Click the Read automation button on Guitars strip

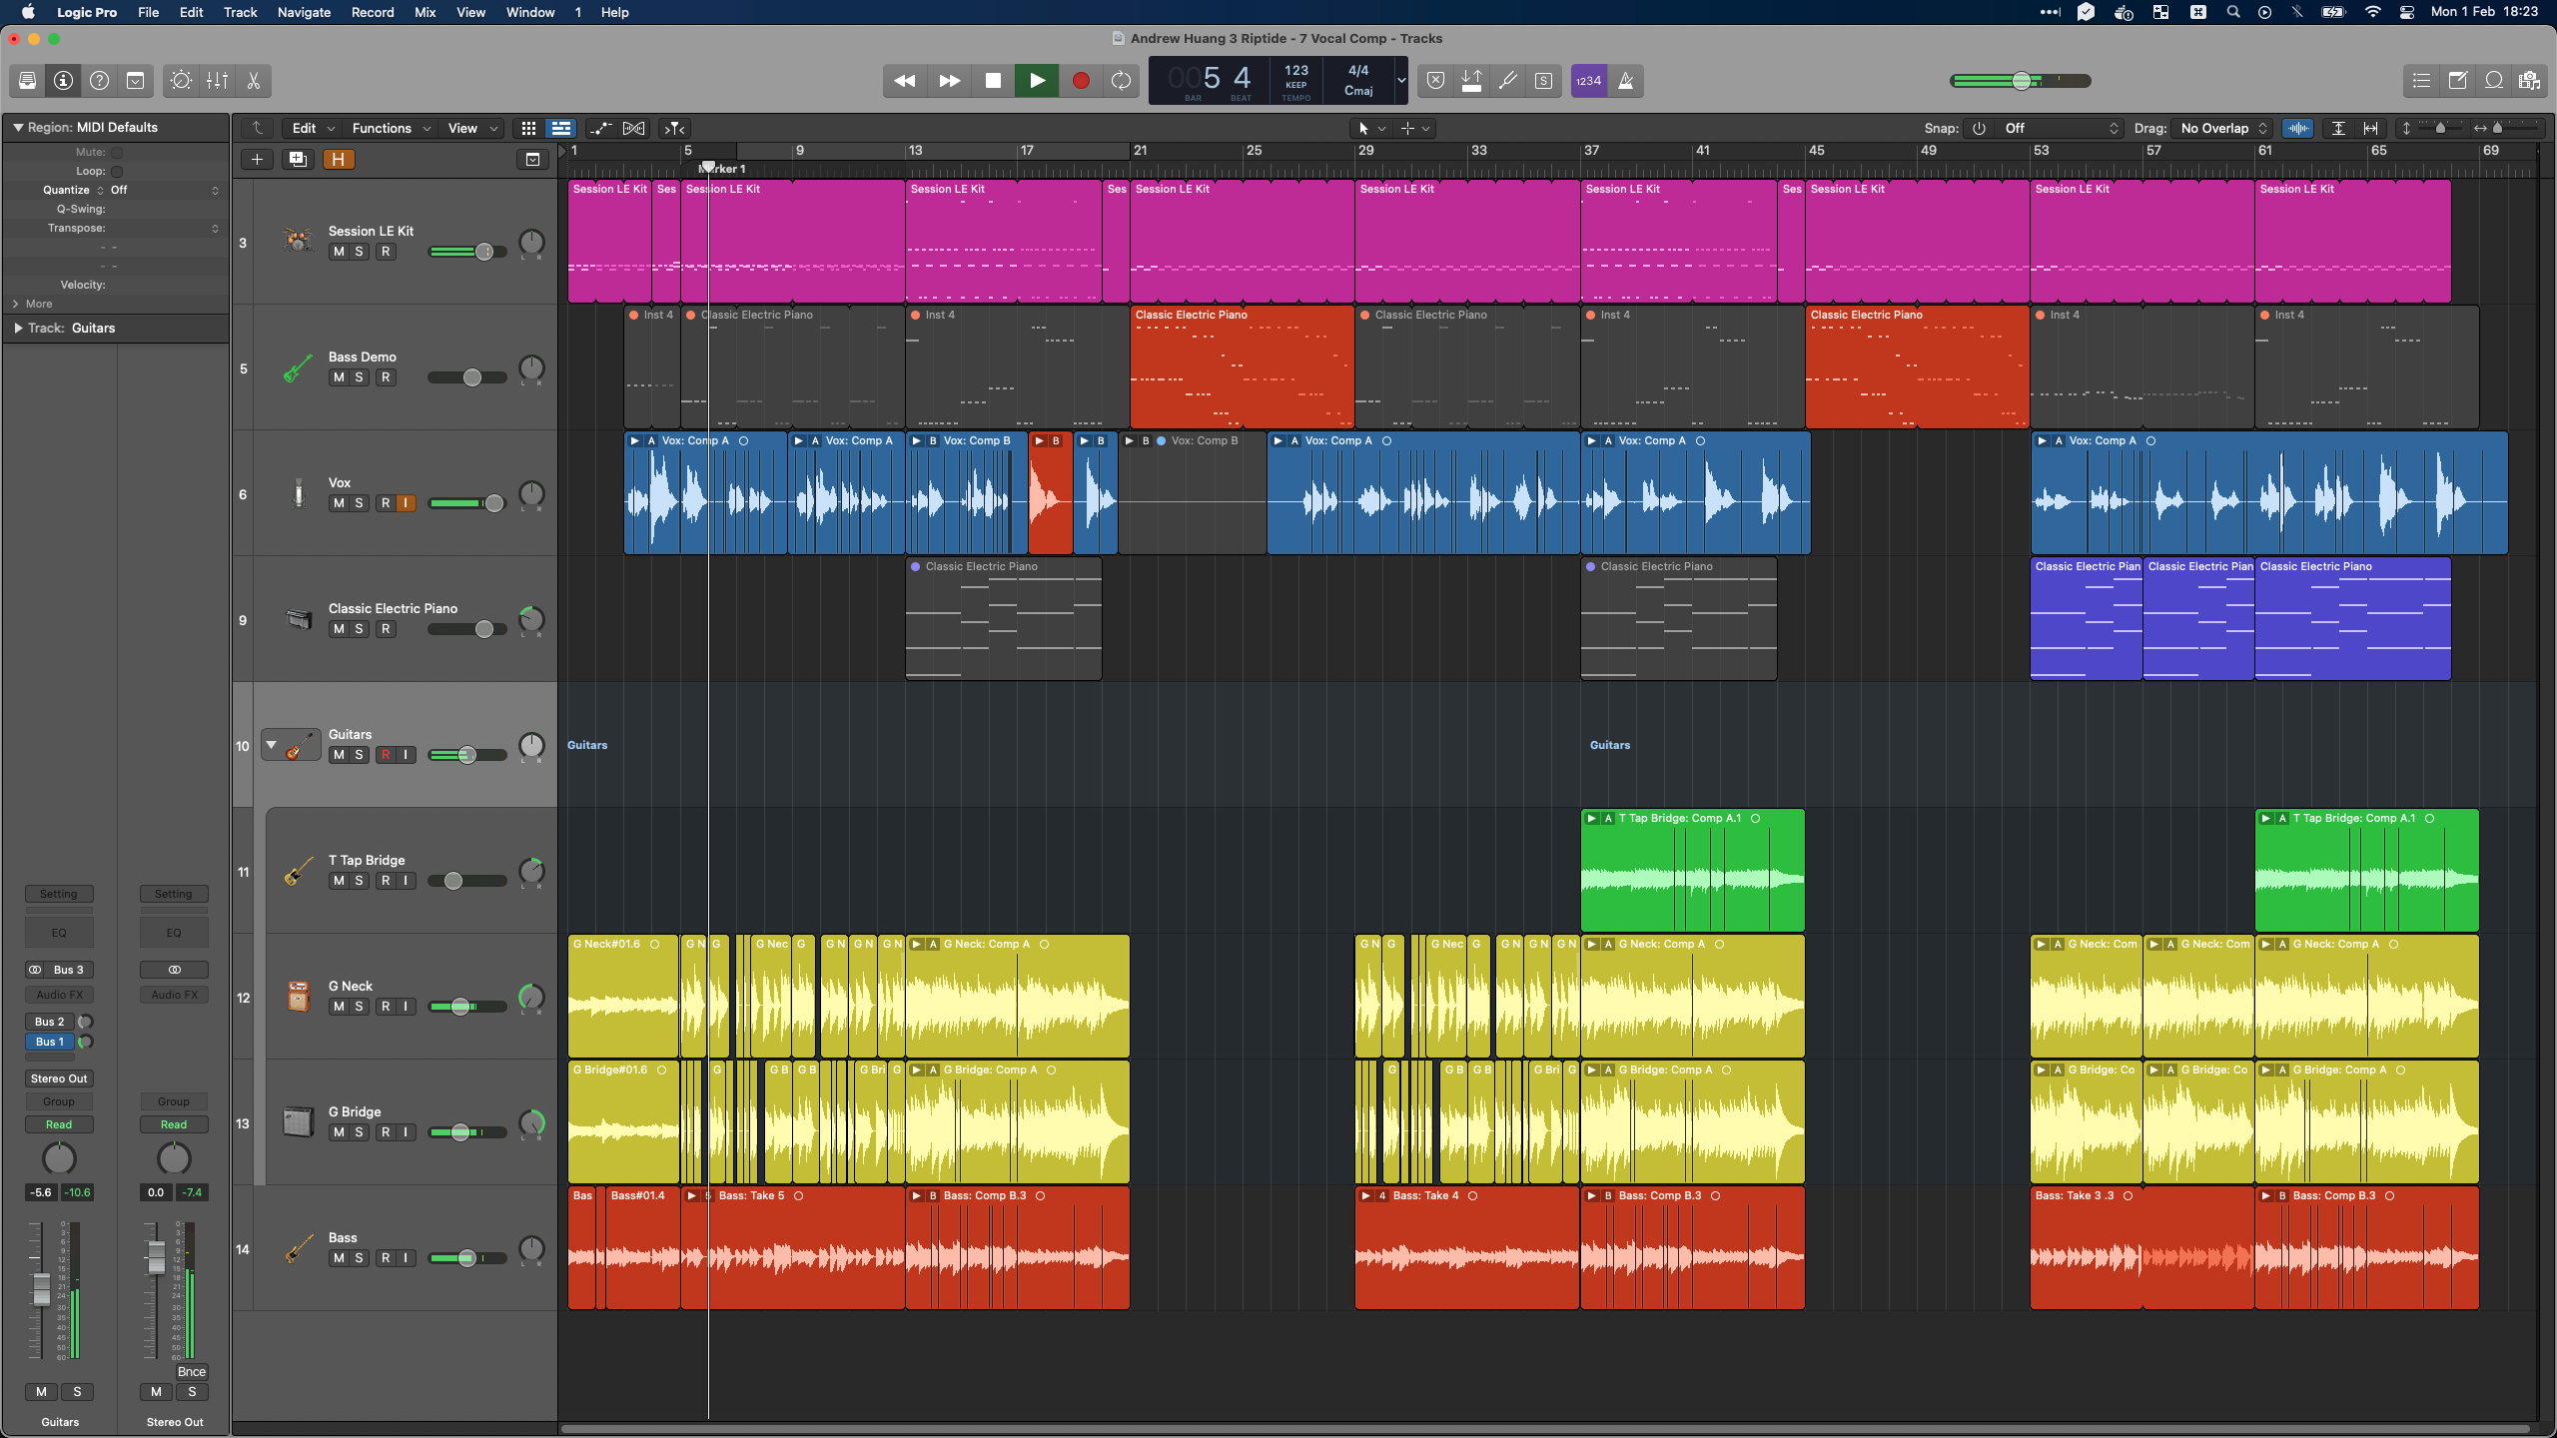coord(59,1124)
